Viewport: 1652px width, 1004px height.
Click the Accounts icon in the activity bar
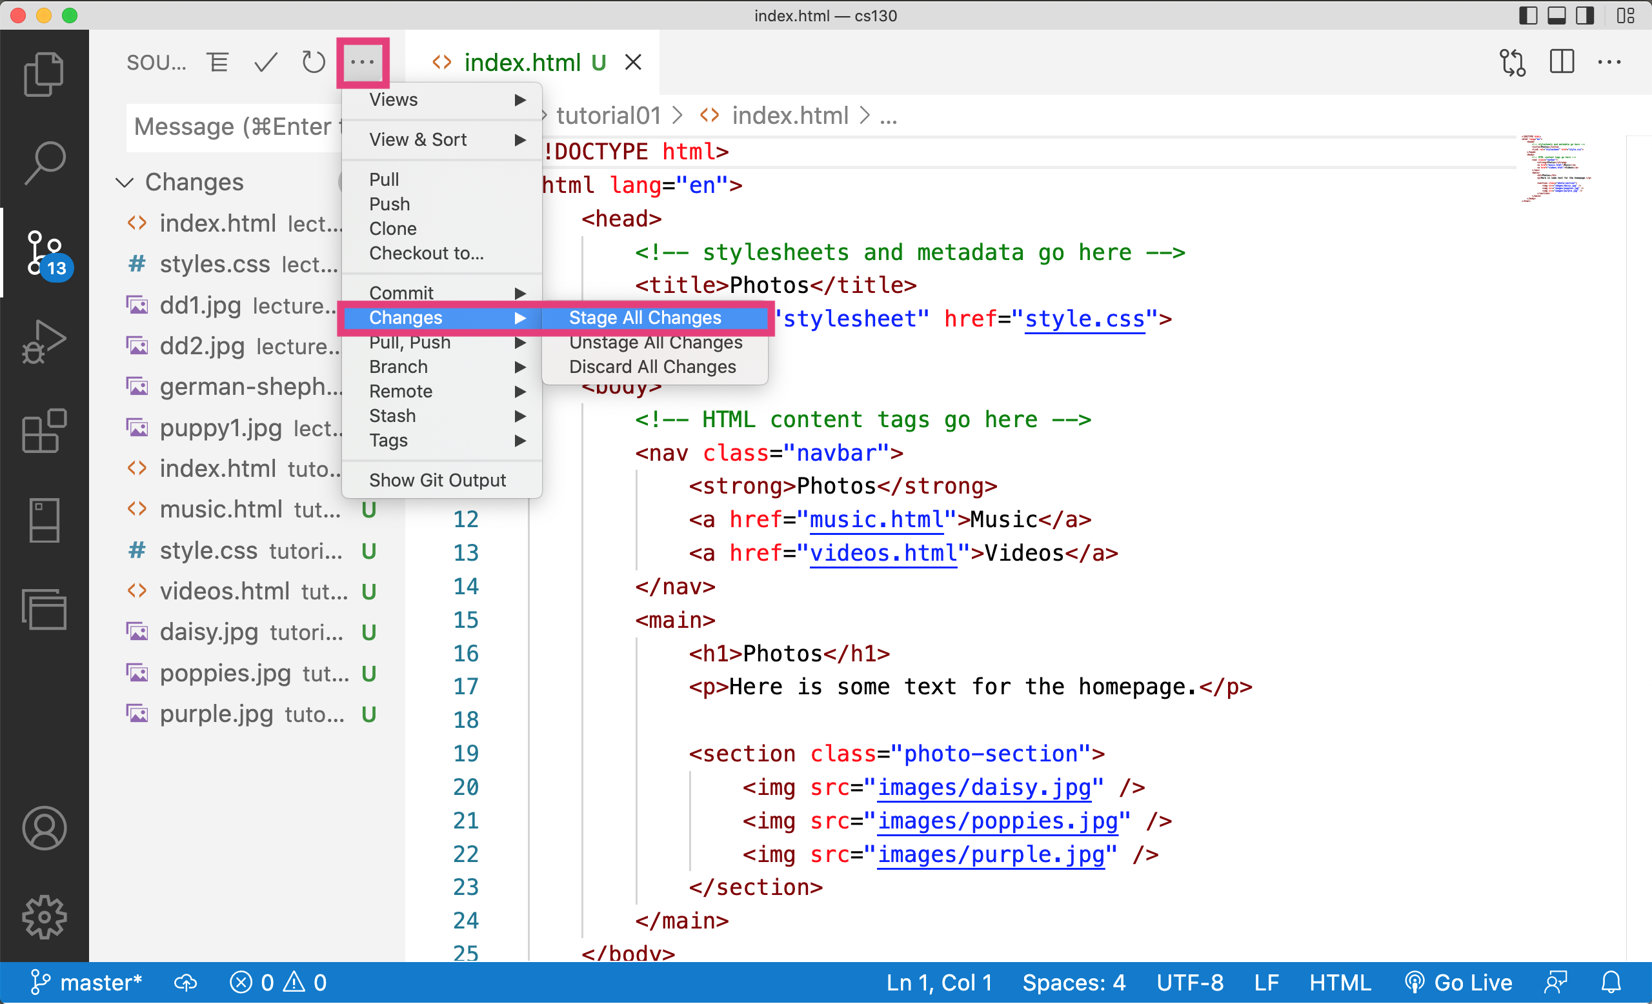point(45,828)
